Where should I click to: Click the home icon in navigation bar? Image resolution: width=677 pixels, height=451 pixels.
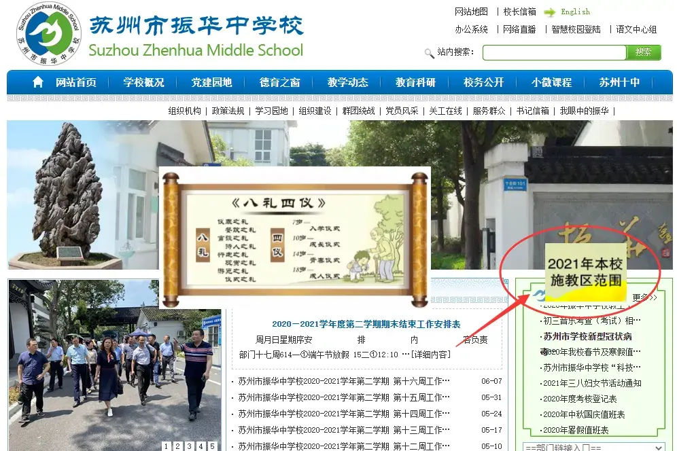click(x=38, y=82)
